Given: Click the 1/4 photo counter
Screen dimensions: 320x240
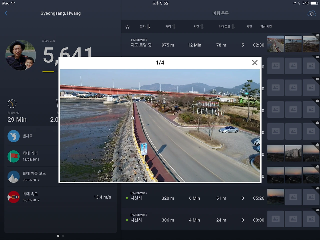Looking at the screenshot, I should (x=160, y=63).
